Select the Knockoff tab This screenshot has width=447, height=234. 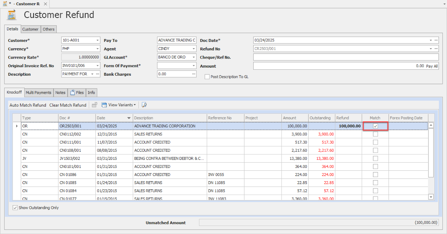[14, 92]
